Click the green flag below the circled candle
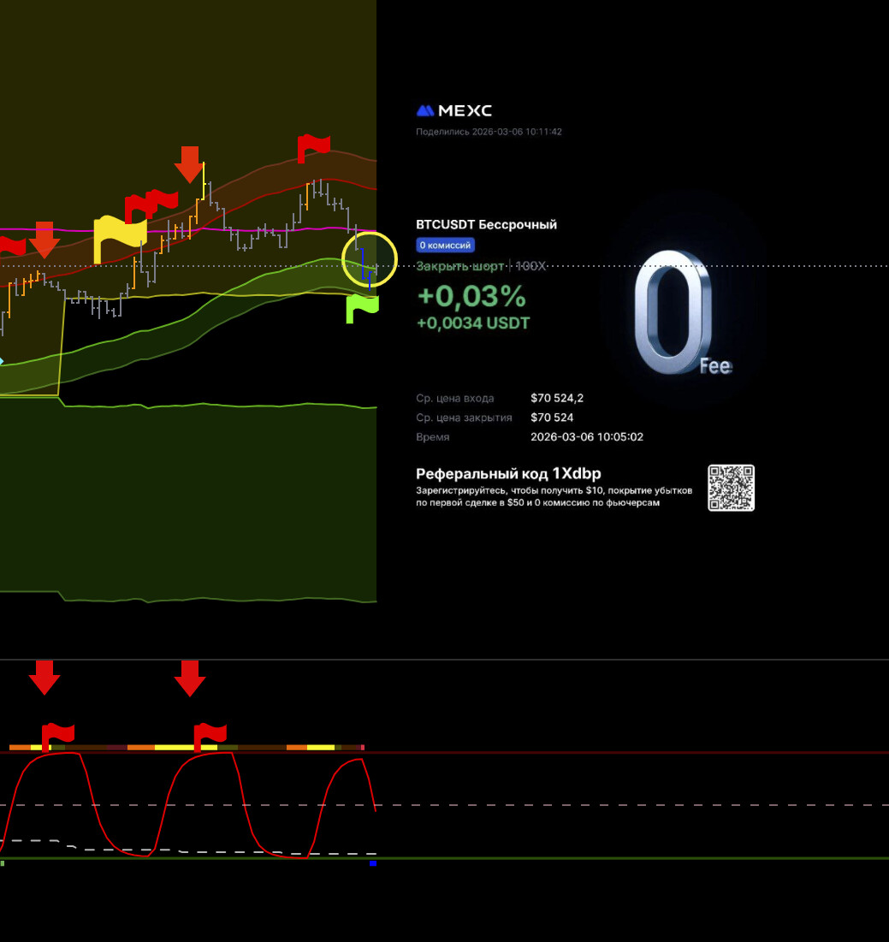This screenshot has height=942, width=889. (361, 308)
